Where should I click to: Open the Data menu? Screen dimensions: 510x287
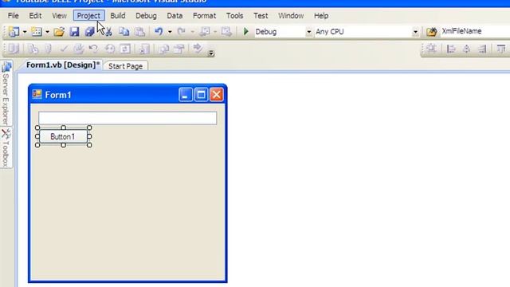[x=175, y=16]
